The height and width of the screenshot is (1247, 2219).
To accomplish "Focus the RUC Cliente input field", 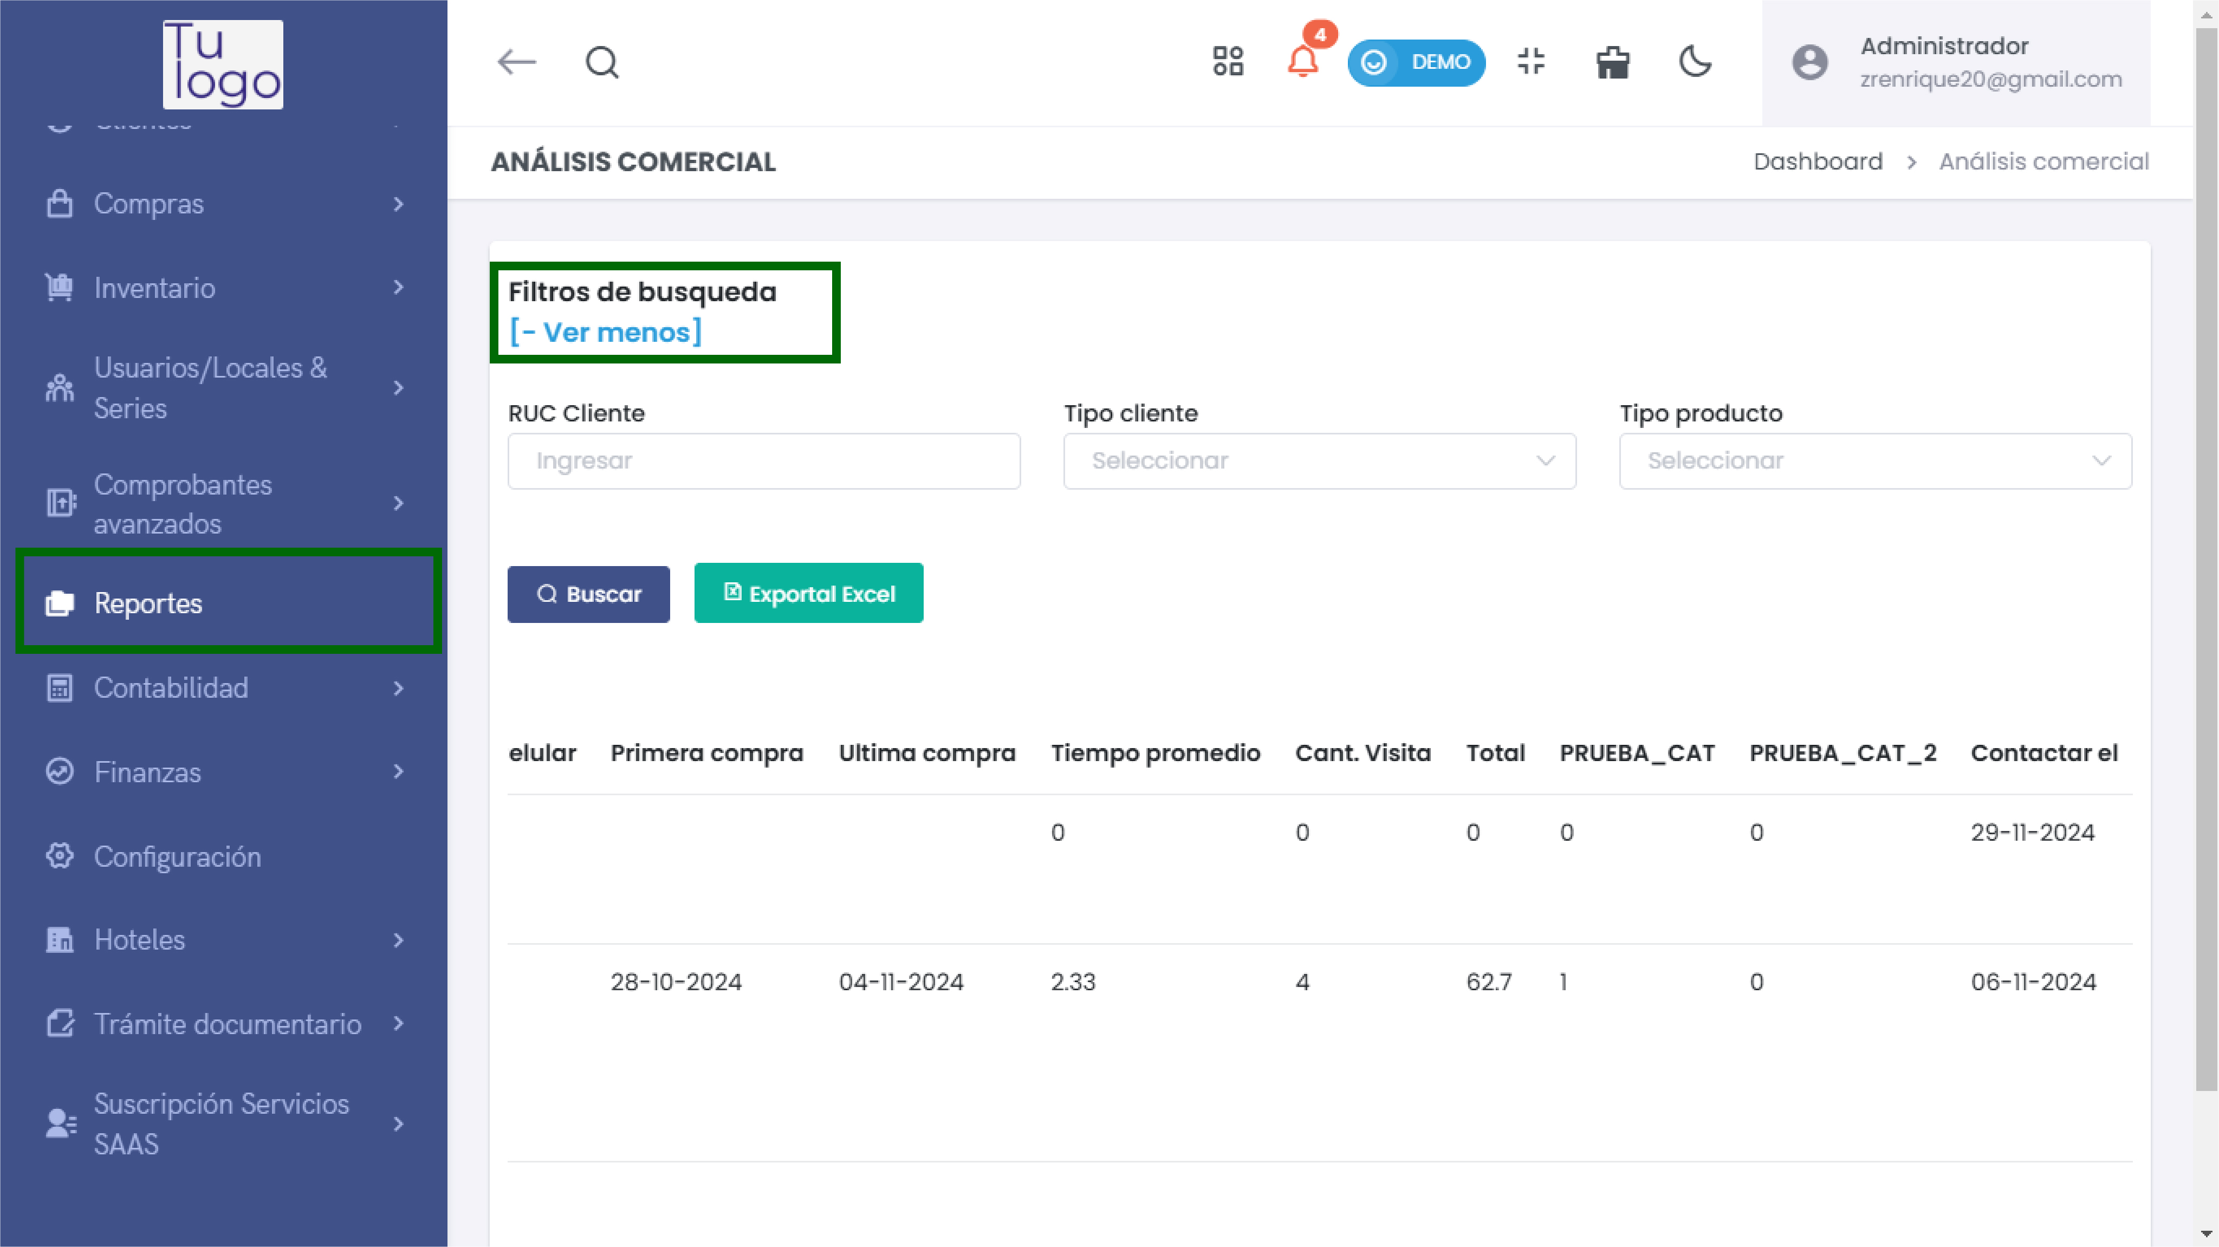I will pos(763,461).
